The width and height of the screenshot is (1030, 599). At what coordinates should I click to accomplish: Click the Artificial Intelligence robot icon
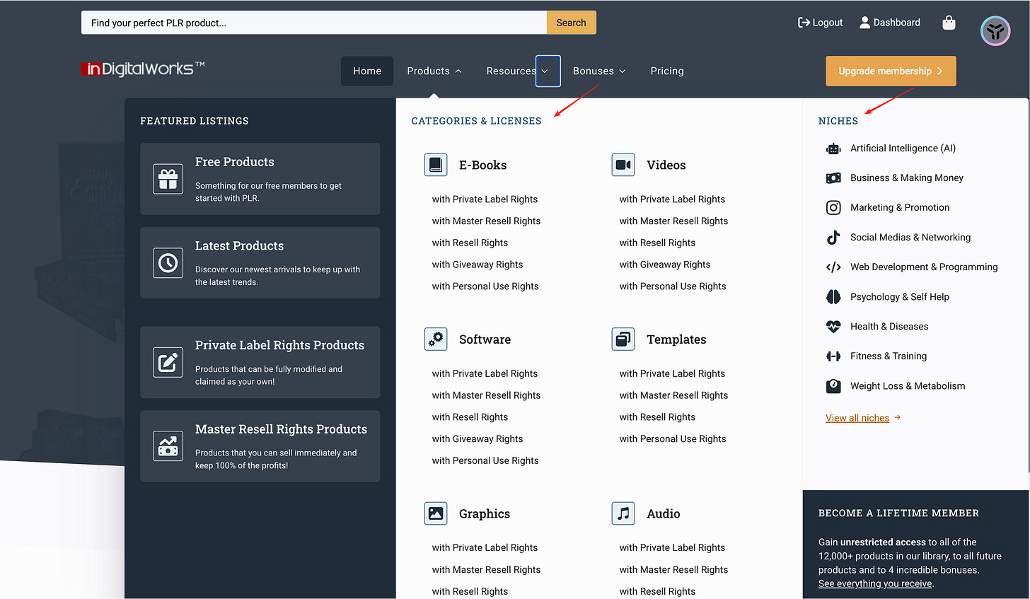(833, 149)
